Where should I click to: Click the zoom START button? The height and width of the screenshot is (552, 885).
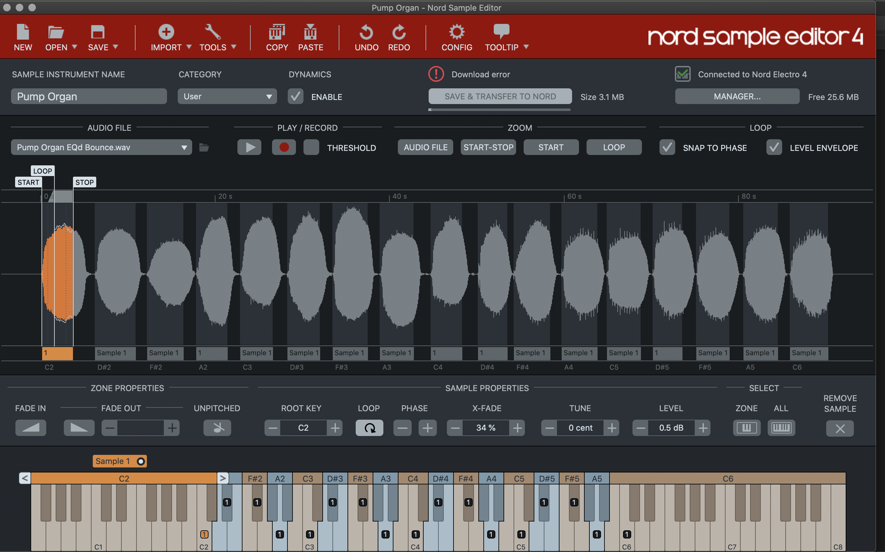click(x=551, y=147)
